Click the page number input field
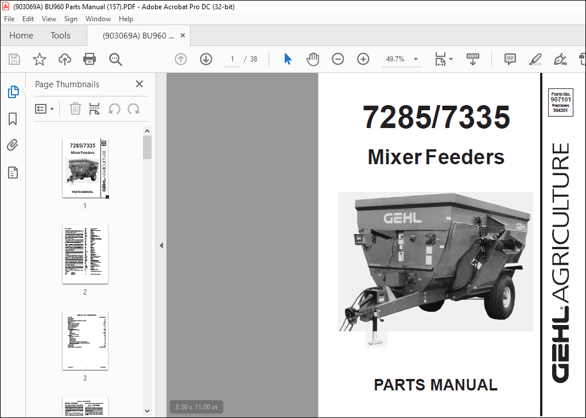Image resolution: width=586 pixels, height=418 pixels. point(232,59)
